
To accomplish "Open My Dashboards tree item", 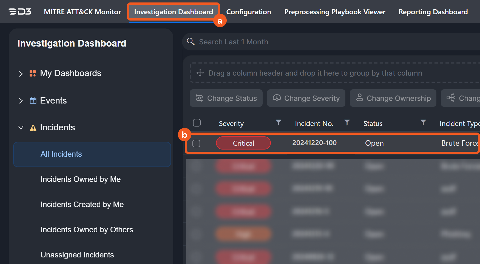I will [x=70, y=73].
